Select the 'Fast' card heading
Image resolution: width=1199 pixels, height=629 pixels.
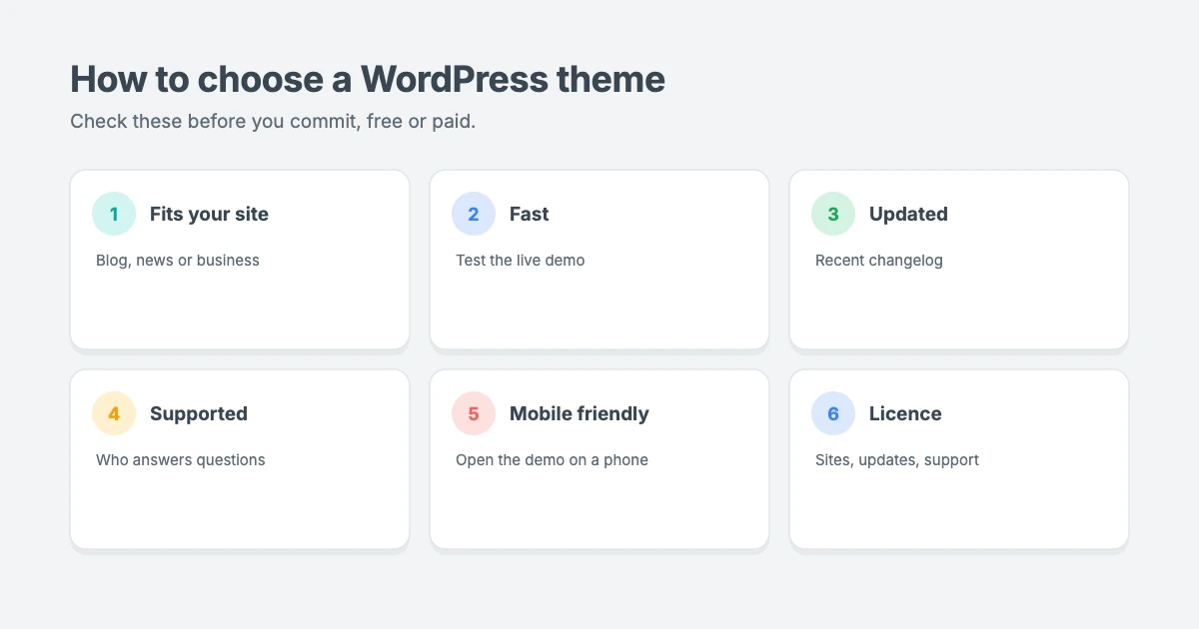tap(530, 214)
